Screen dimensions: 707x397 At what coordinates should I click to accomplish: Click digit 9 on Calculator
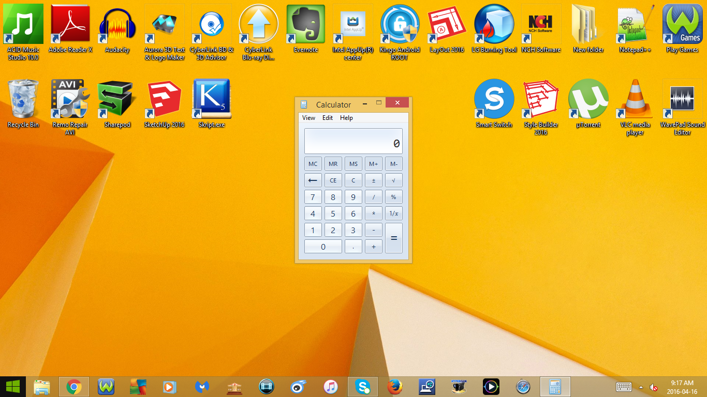(353, 197)
